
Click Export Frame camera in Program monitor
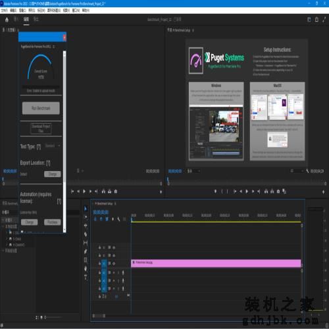tap(278, 191)
